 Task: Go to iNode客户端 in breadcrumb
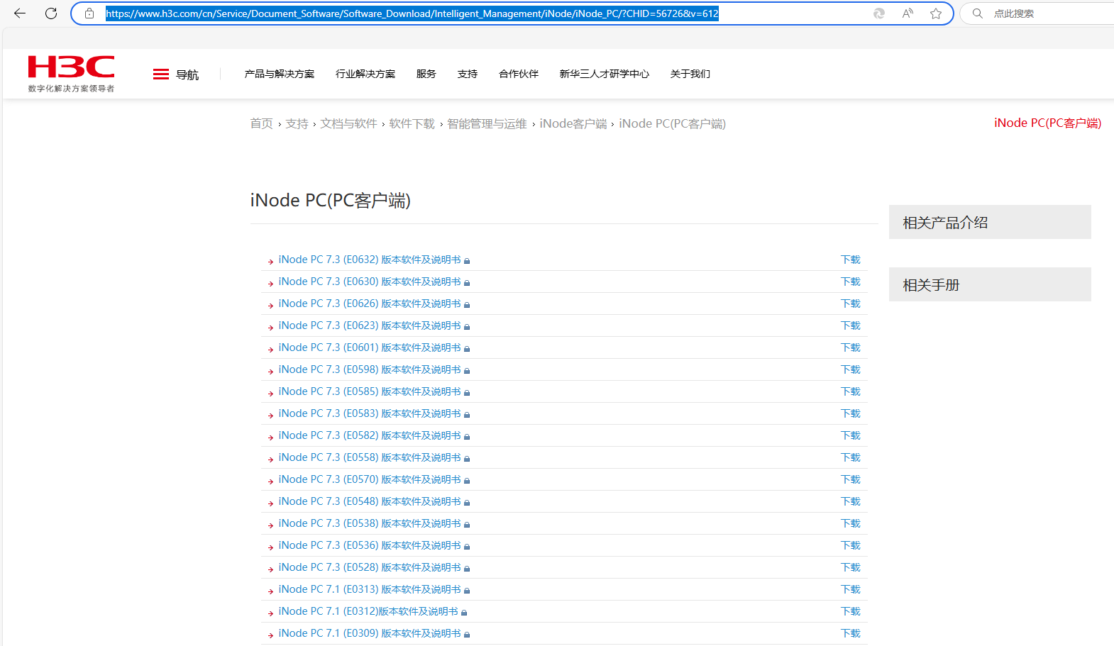573,123
